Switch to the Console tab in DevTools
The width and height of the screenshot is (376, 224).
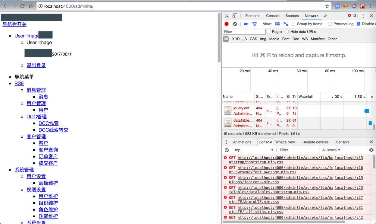(273, 16)
